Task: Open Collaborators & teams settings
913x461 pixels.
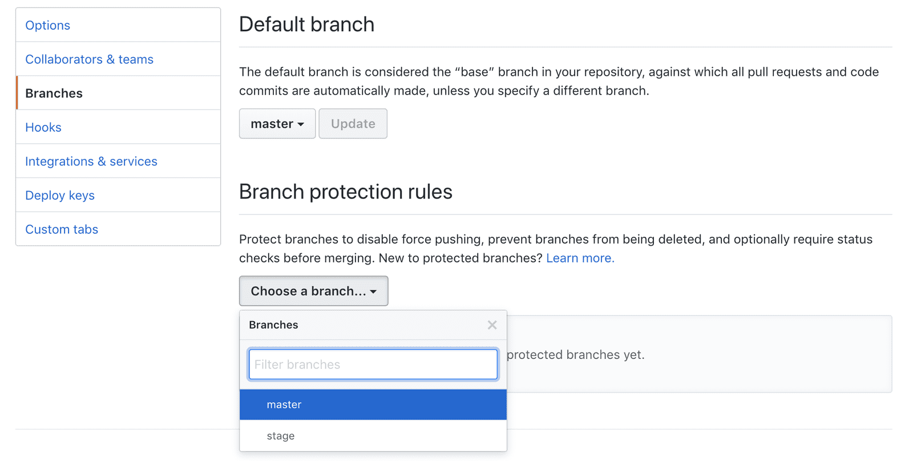Action: 89,59
